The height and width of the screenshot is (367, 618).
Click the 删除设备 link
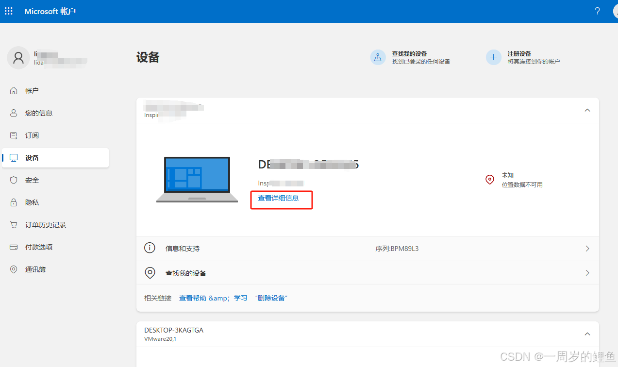[271, 298]
